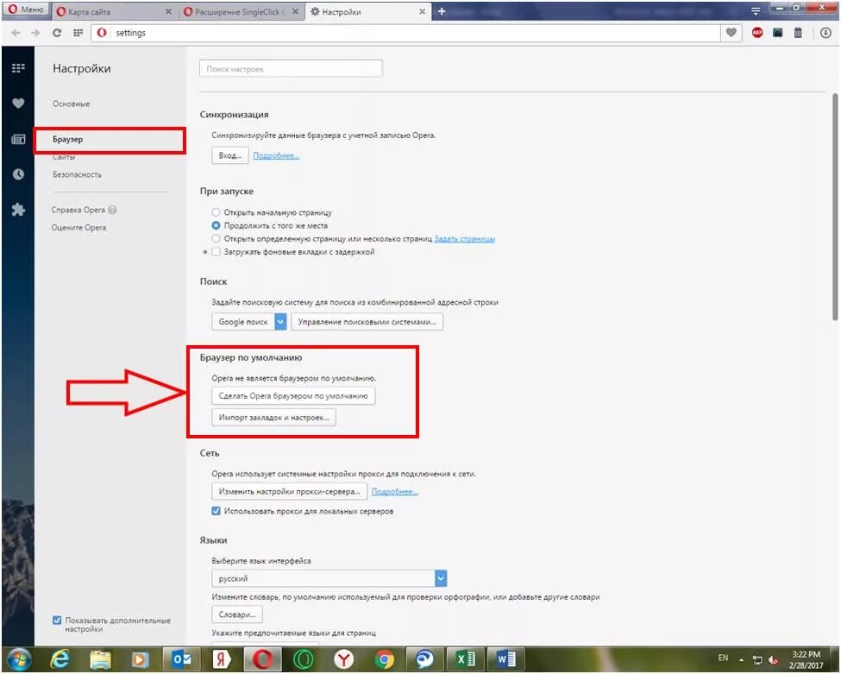Viewport: 841px width, 674px height.
Task: Open the Задать страницы link
Action: tap(464, 239)
